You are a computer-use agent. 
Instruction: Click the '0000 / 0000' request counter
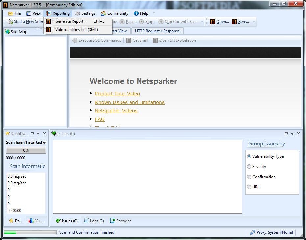[15, 158]
